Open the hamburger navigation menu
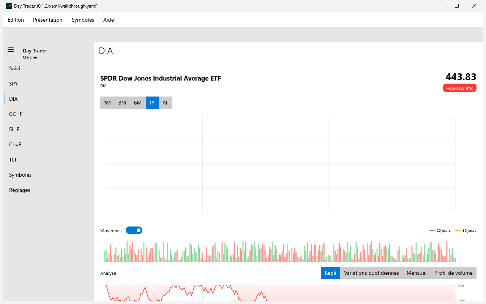 pyautogui.click(x=11, y=50)
